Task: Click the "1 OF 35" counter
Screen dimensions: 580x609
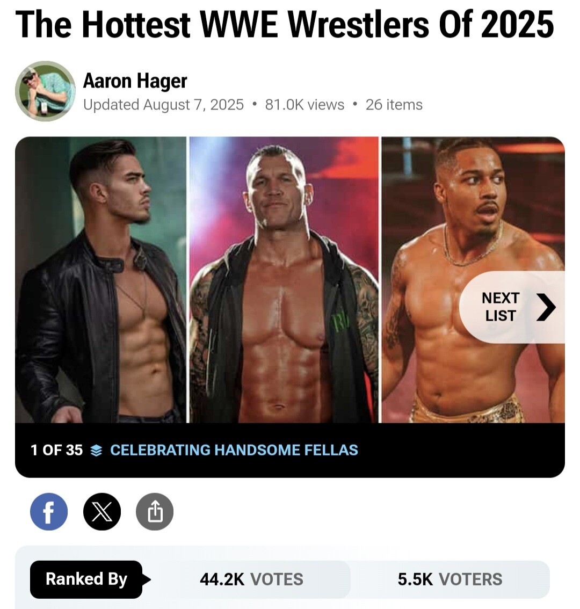Action: point(56,450)
